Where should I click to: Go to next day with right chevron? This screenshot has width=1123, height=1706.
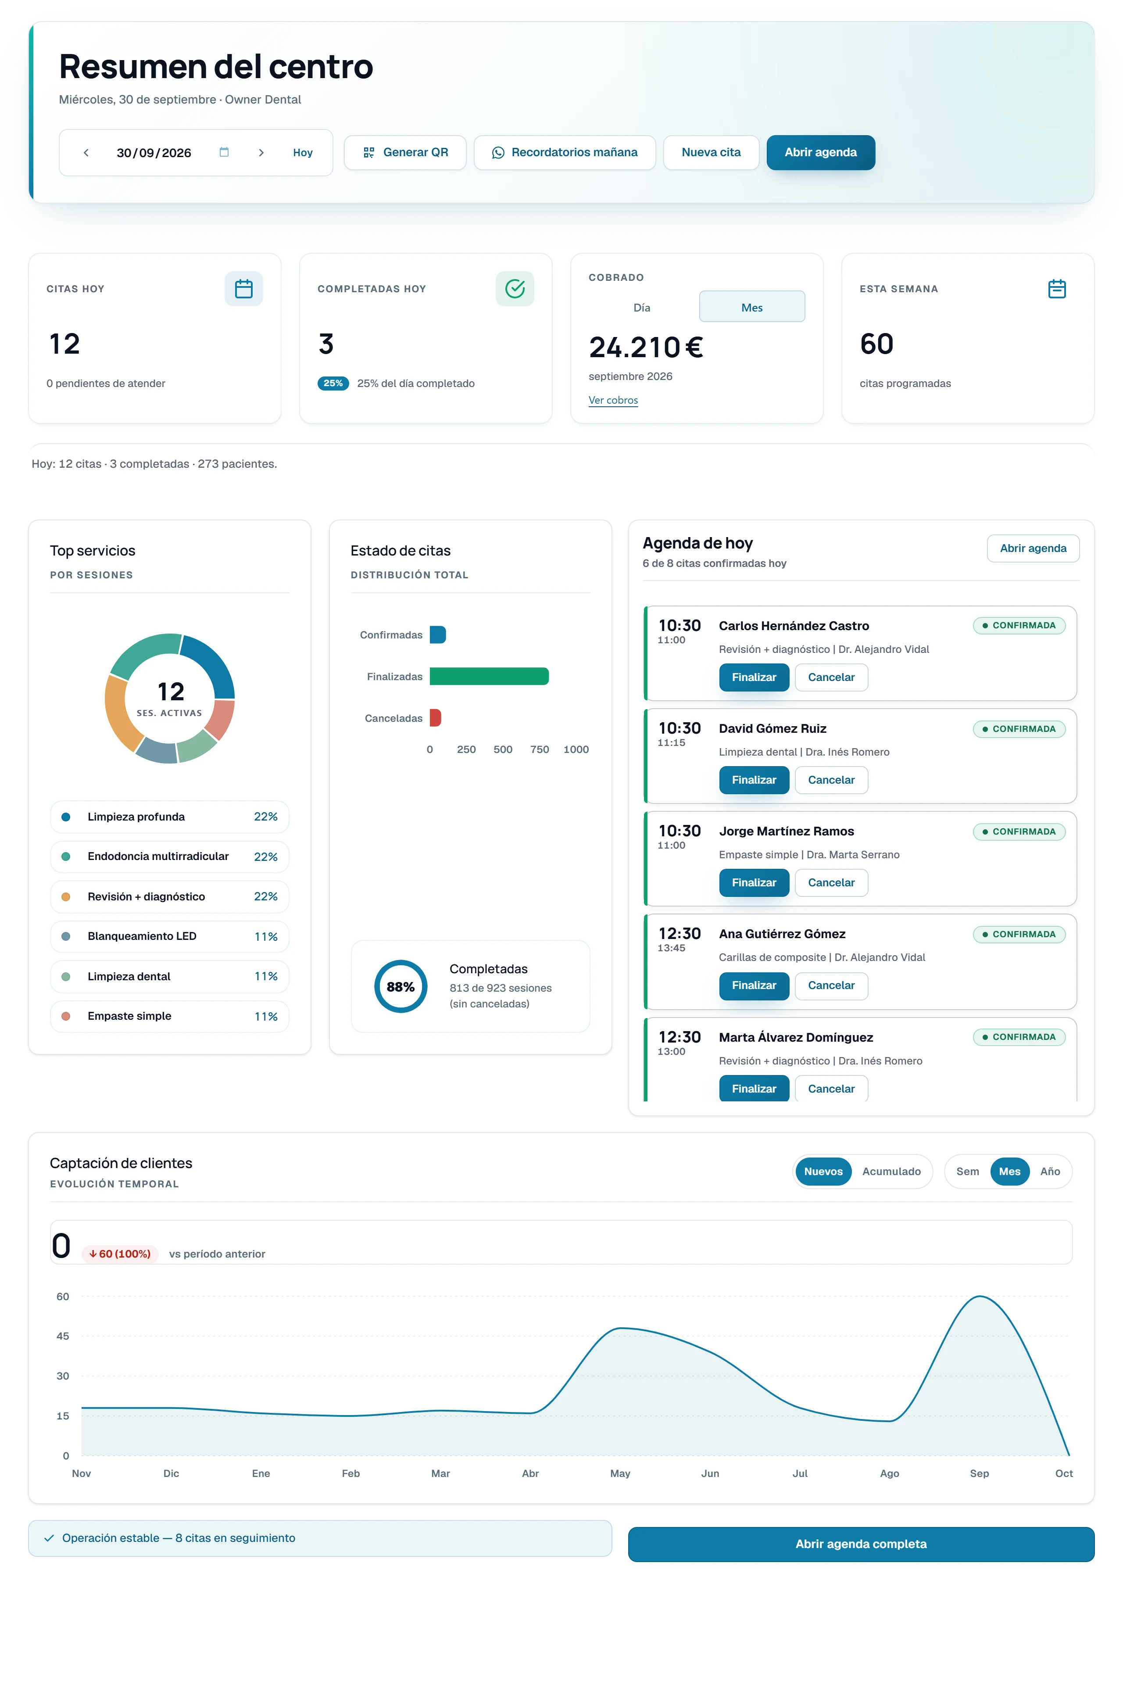click(261, 153)
